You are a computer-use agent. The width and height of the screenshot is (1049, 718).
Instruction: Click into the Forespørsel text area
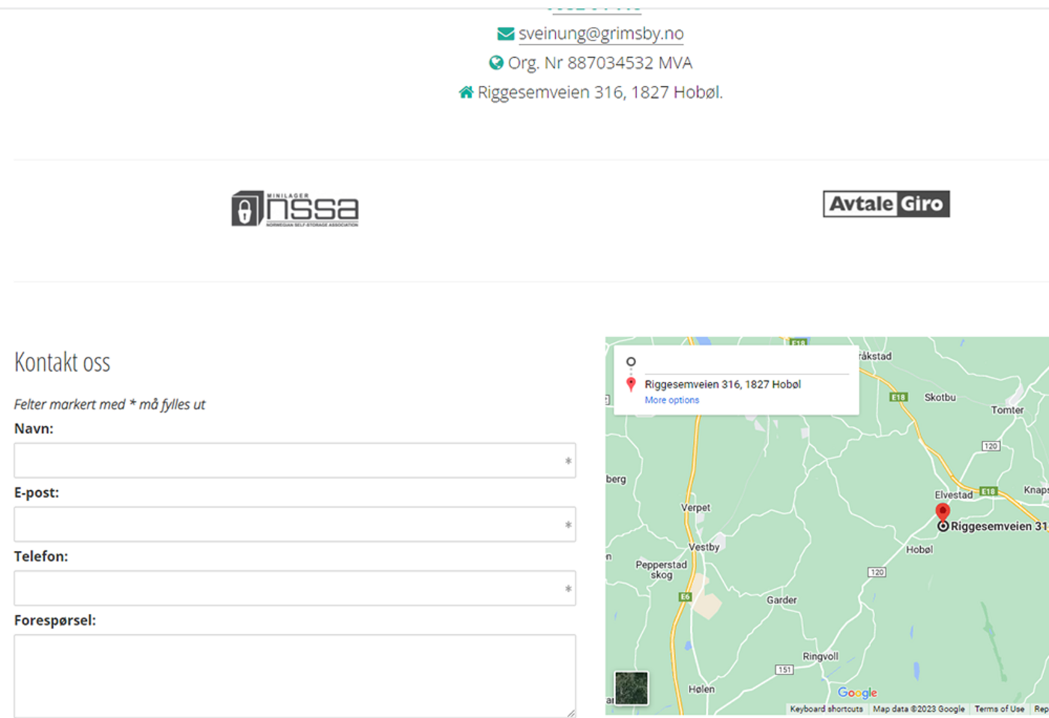tap(294, 675)
